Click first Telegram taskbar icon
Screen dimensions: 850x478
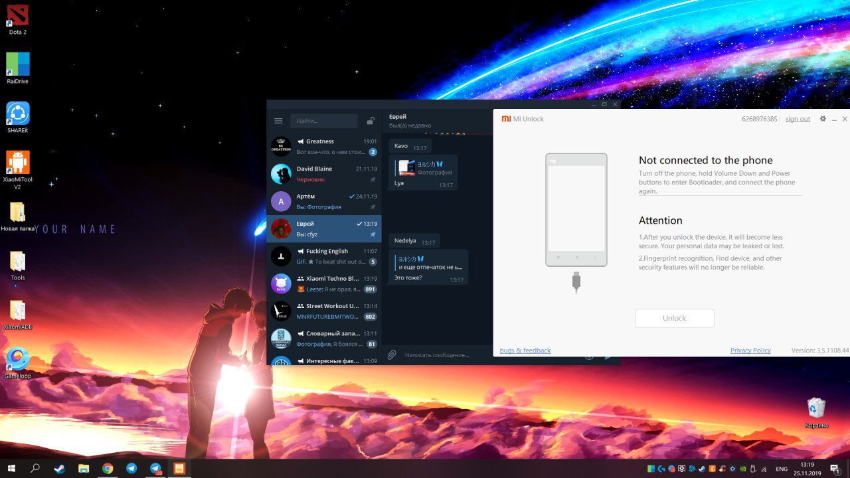(131, 468)
